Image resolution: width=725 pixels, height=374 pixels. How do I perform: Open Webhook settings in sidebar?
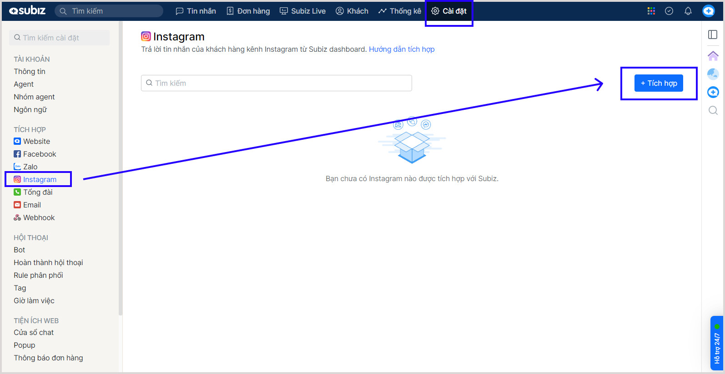(39, 217)
